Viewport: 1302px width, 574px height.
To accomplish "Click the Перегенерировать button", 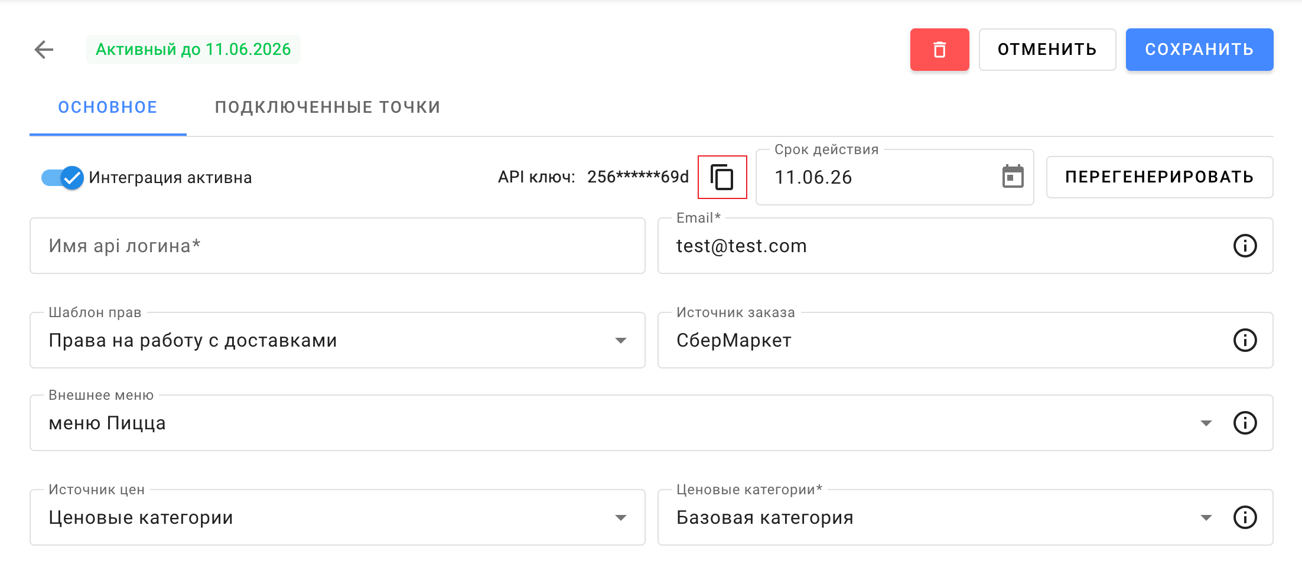I will coord(1159,177).
